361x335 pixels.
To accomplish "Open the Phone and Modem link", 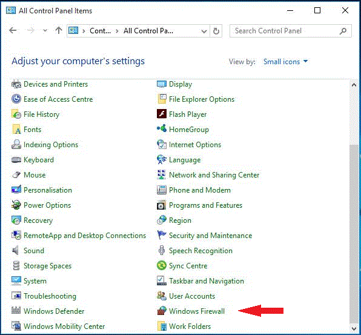I will pos(200,190).
